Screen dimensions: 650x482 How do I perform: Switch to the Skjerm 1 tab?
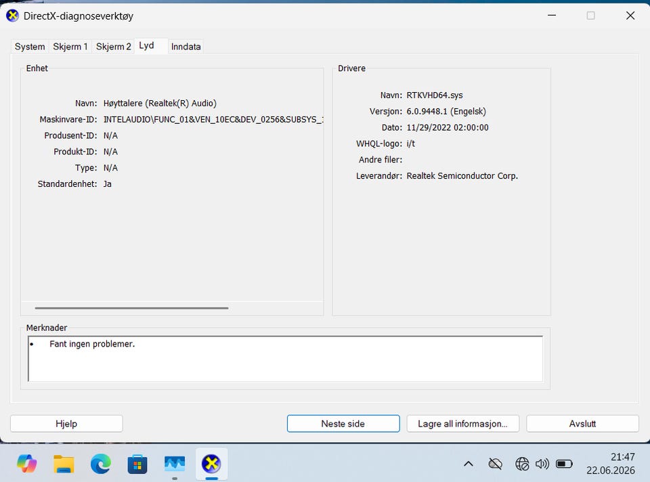pos(70,47)
